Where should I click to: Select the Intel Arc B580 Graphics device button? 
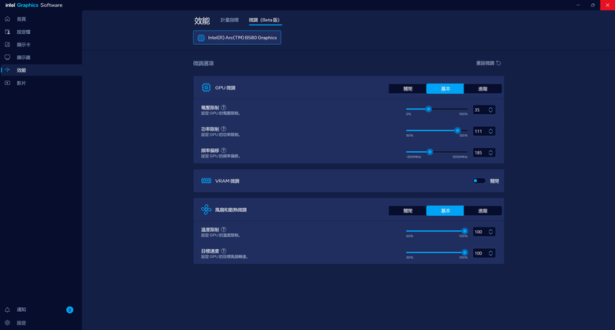(x=237, y=38)
